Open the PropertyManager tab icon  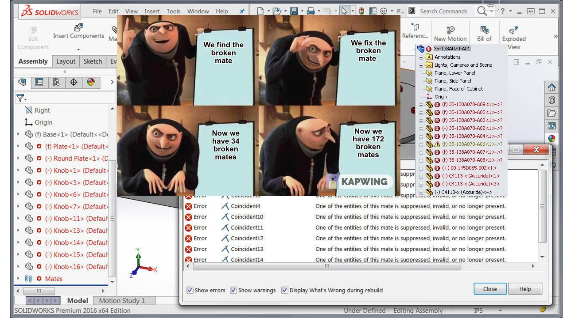39,82
